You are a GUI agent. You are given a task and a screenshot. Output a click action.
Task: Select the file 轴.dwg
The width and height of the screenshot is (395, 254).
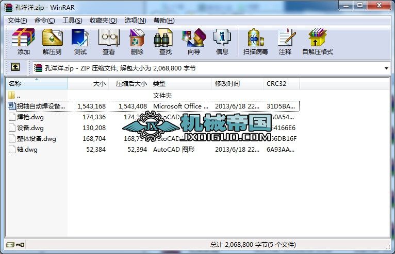tap(27, 150)
